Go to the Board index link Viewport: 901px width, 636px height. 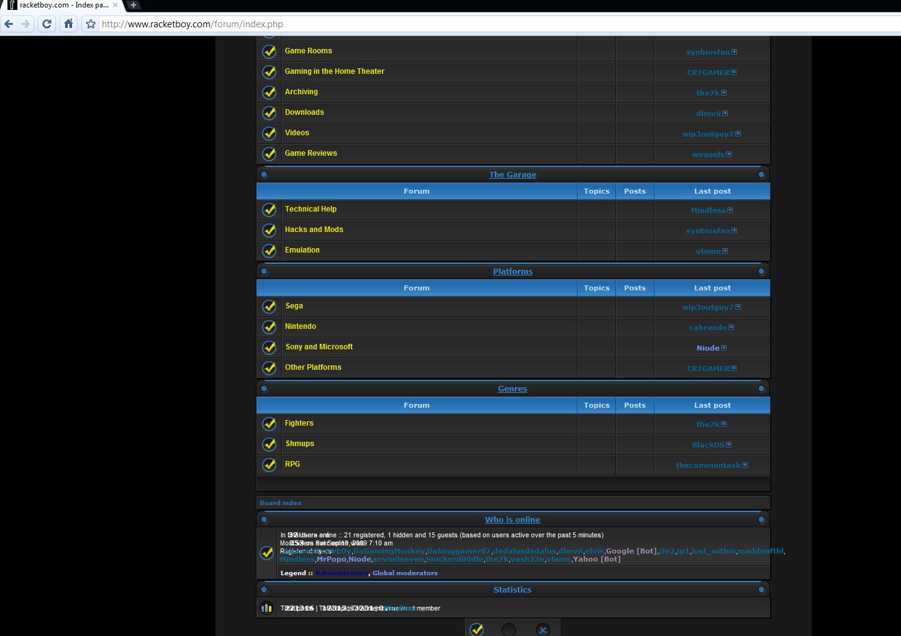tap(281, 503)
